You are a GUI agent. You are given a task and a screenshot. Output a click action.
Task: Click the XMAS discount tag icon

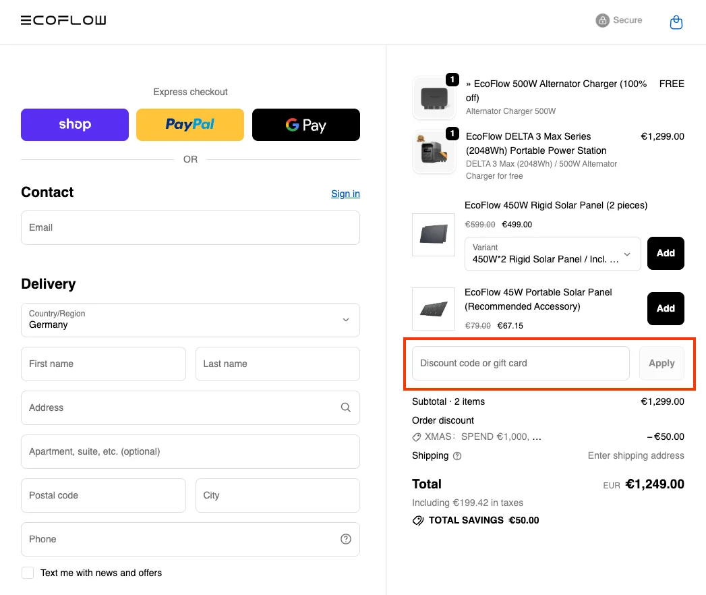[x=417, y=436]
